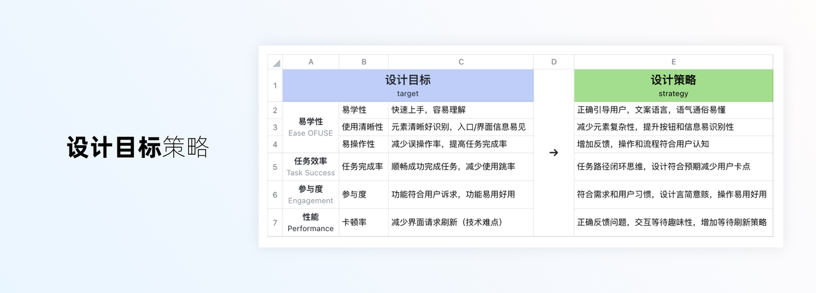Image resolution: width=816 pixels, height=293 pixels.
Task: Select the 易学性 Ease OFUSE merged cell
Action: [x=310, y=127]
